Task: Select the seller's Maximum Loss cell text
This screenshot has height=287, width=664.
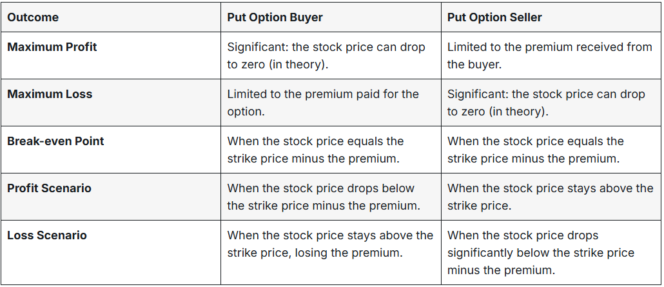Action: pyautogui.click(x=545, y=103)
